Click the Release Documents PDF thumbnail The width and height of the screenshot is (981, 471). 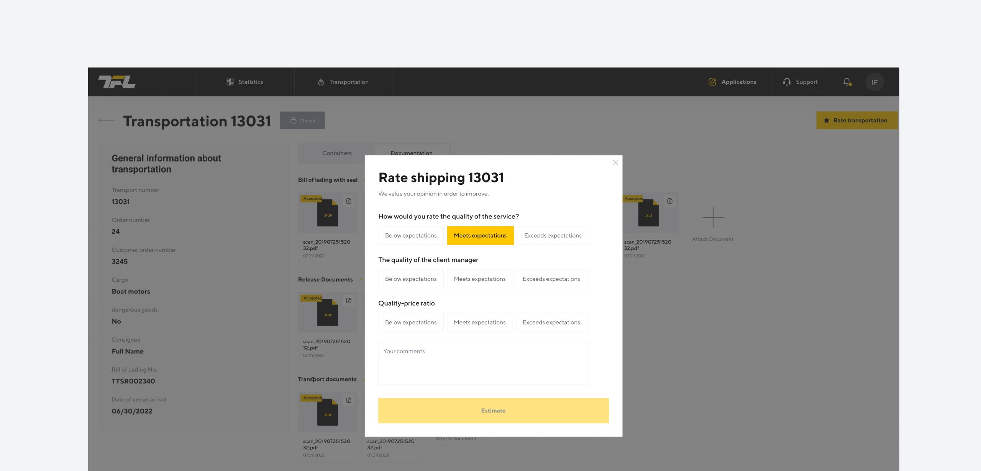[328, 312]
